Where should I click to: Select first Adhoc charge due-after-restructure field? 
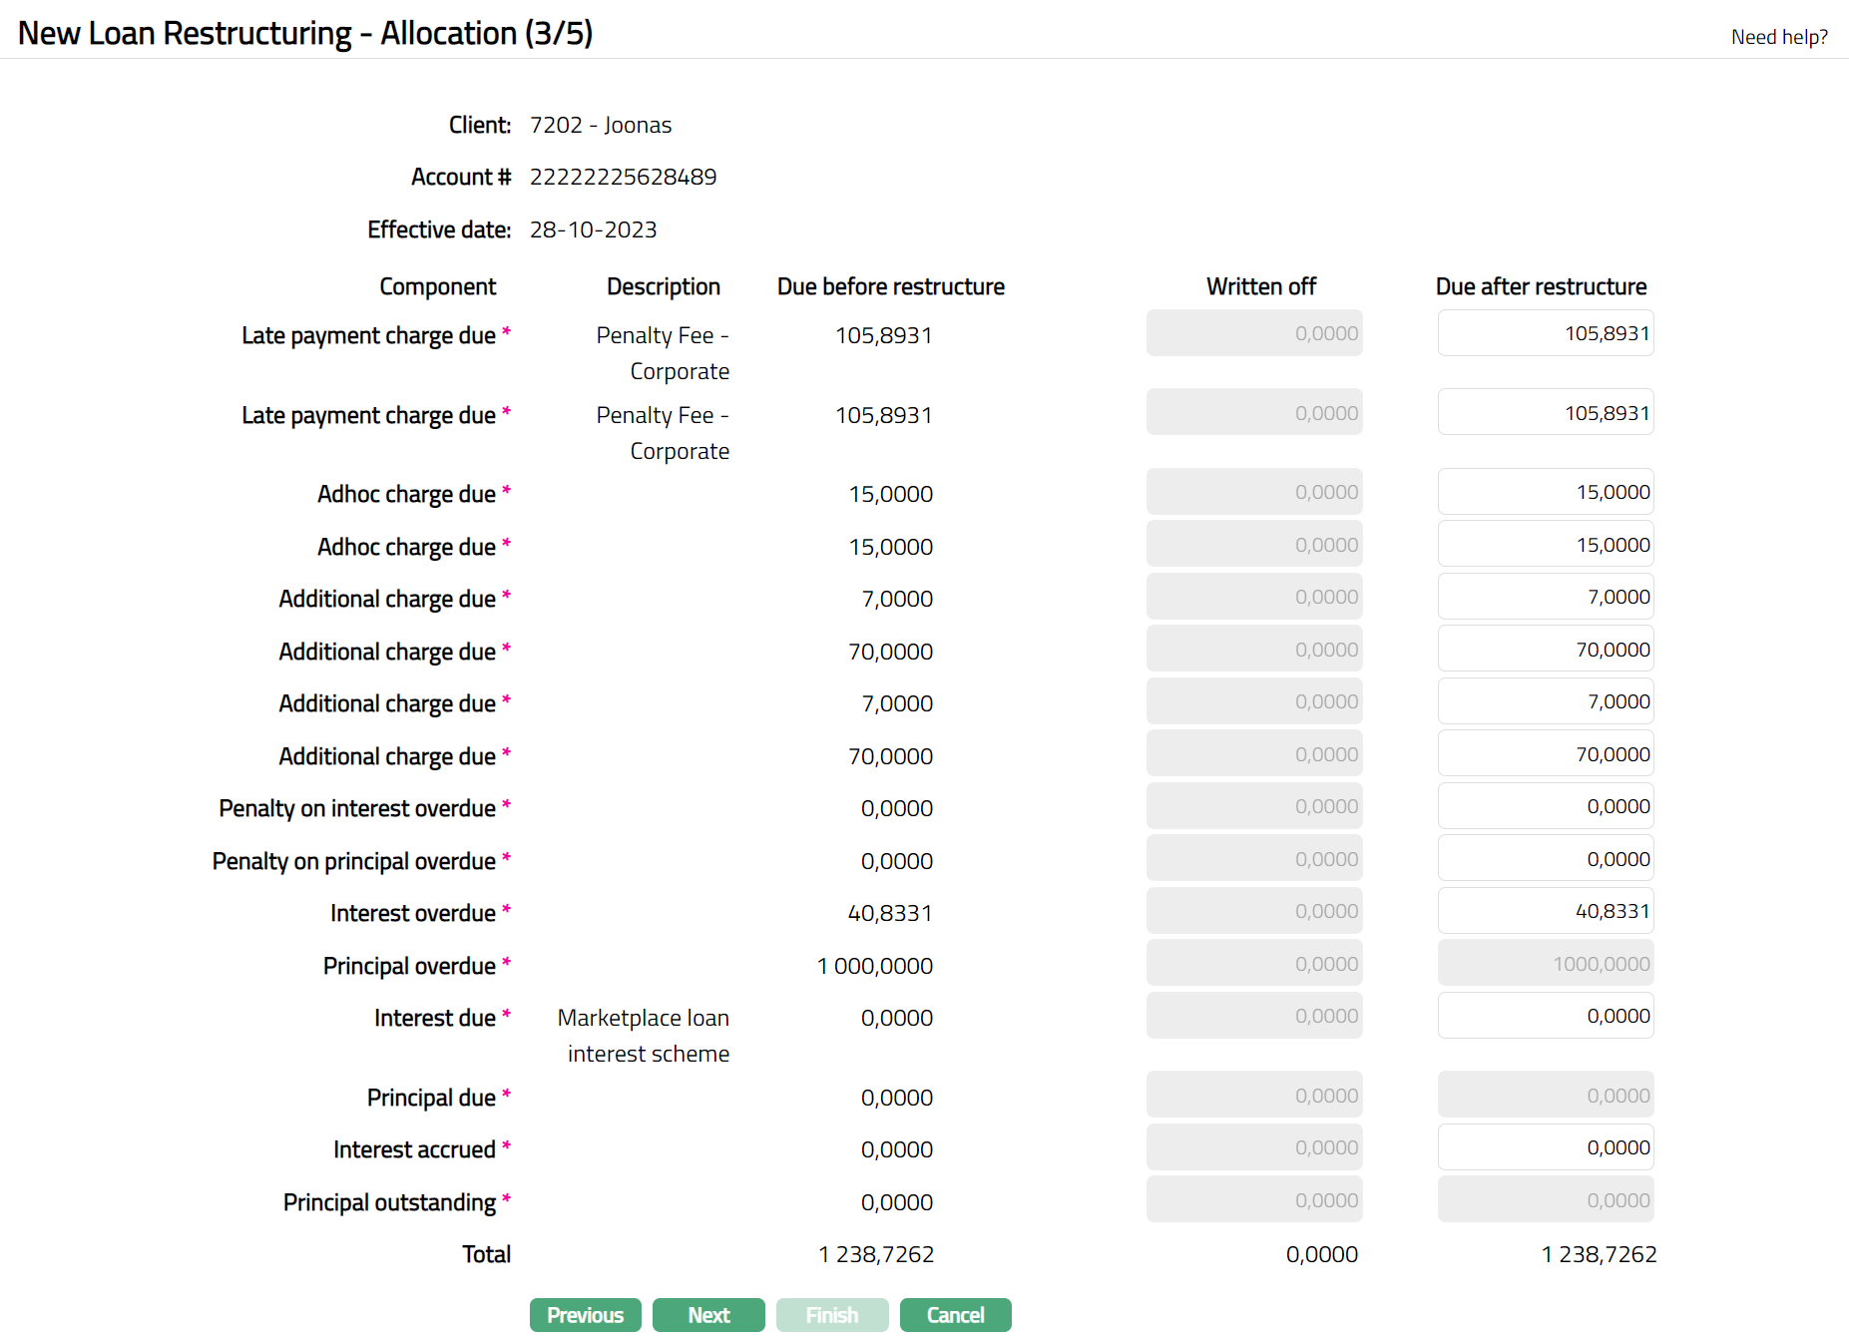(x=1545, y=492)
